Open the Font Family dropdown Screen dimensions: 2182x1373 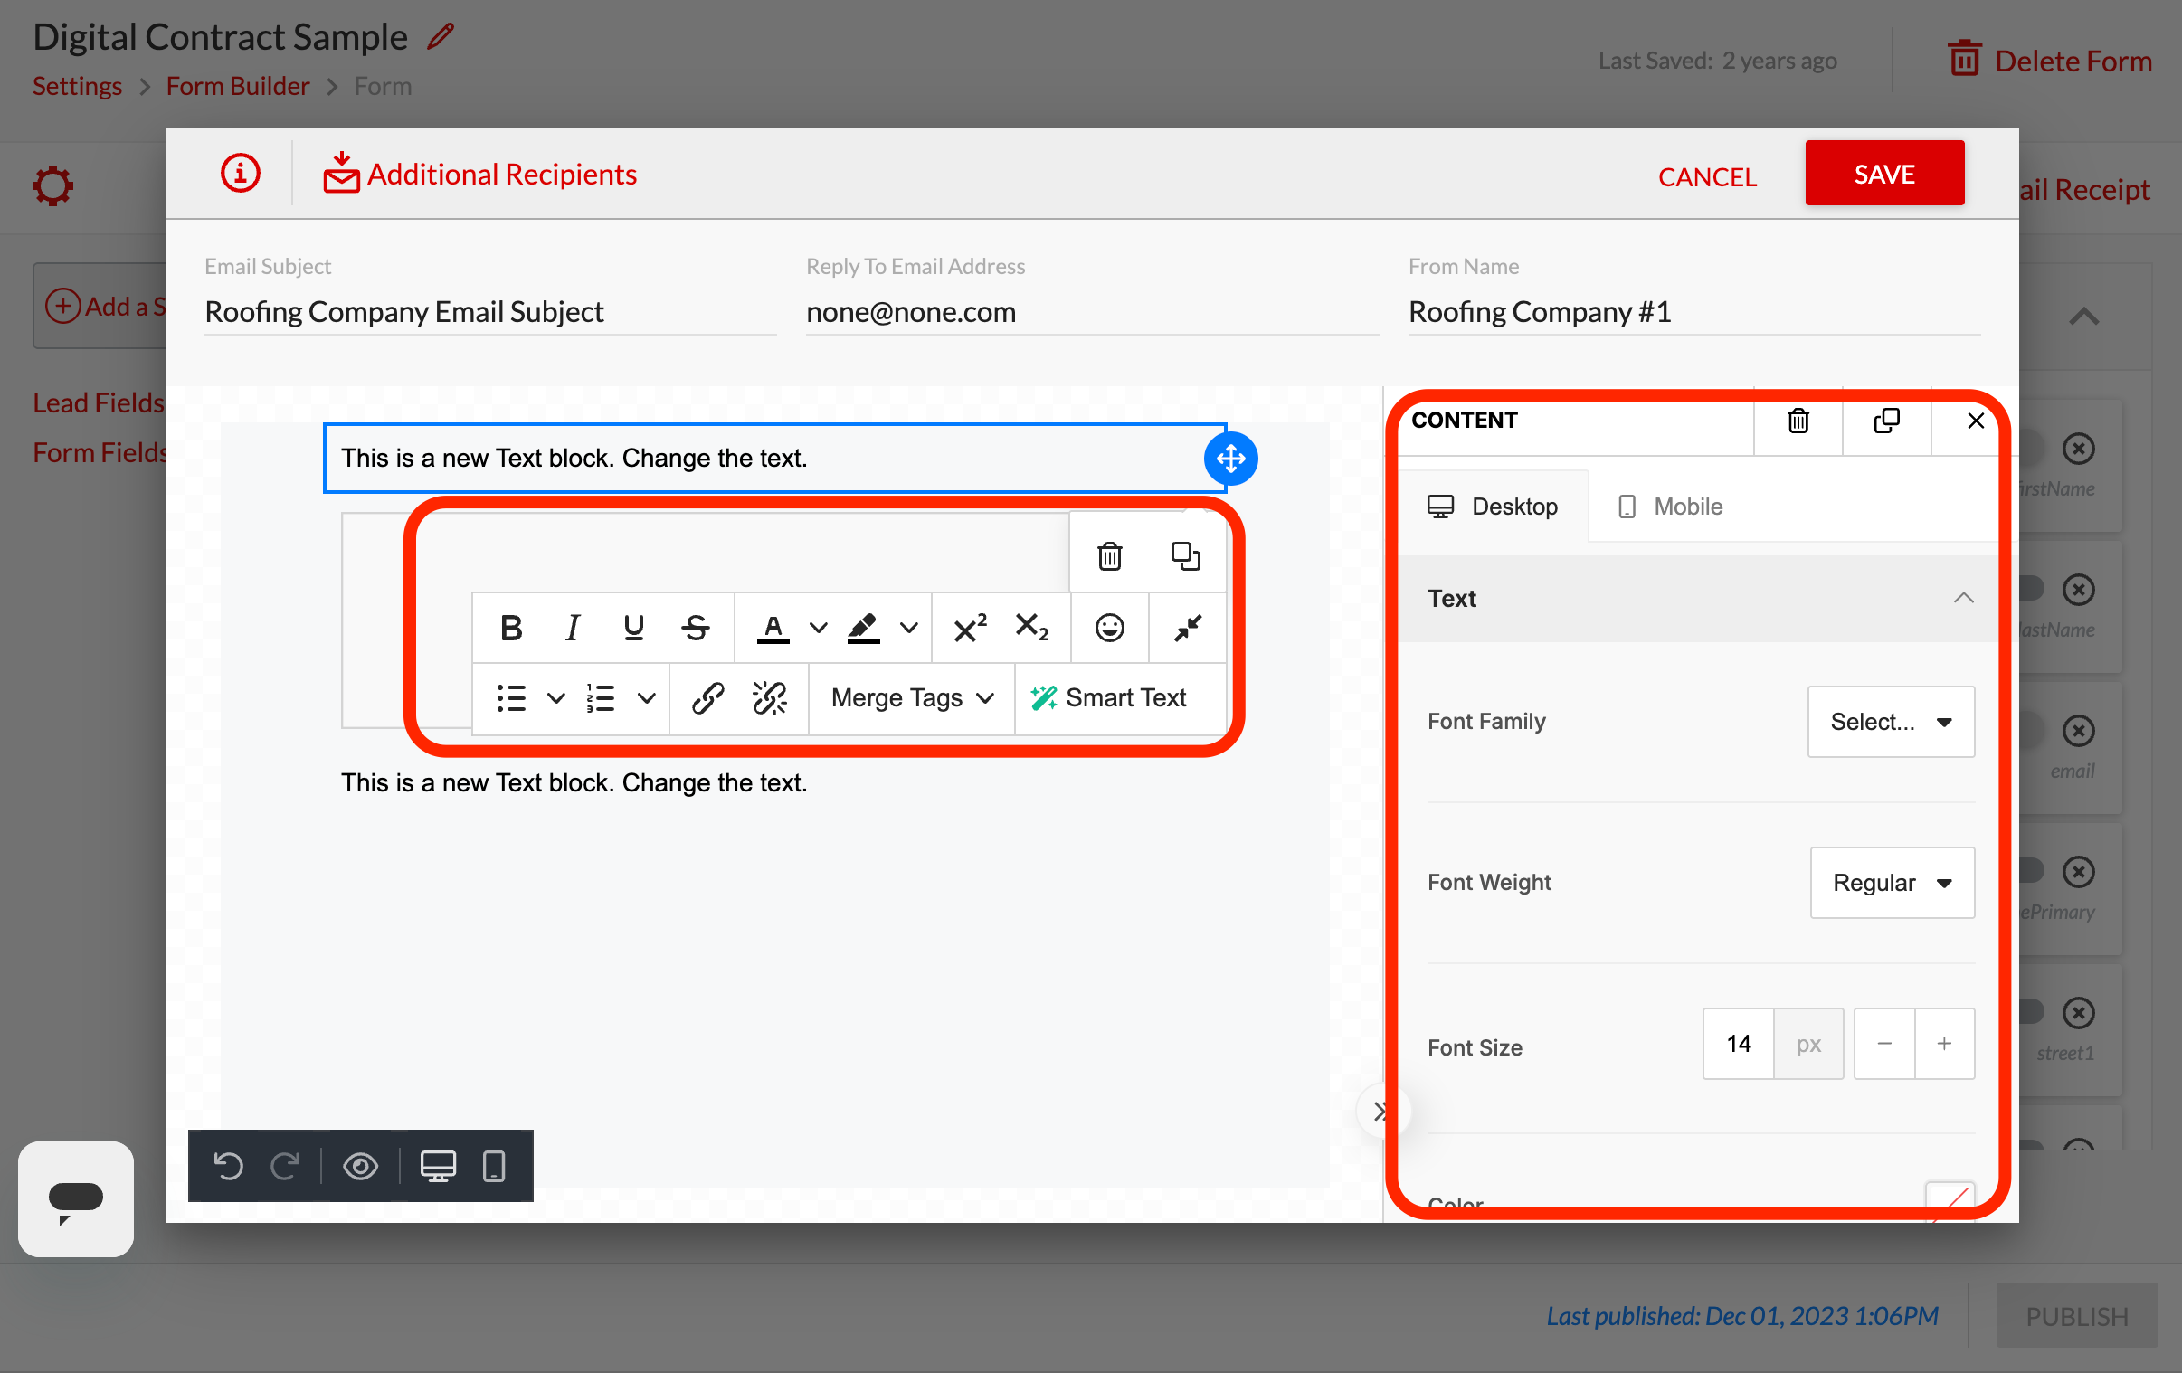coord(1890,722)
